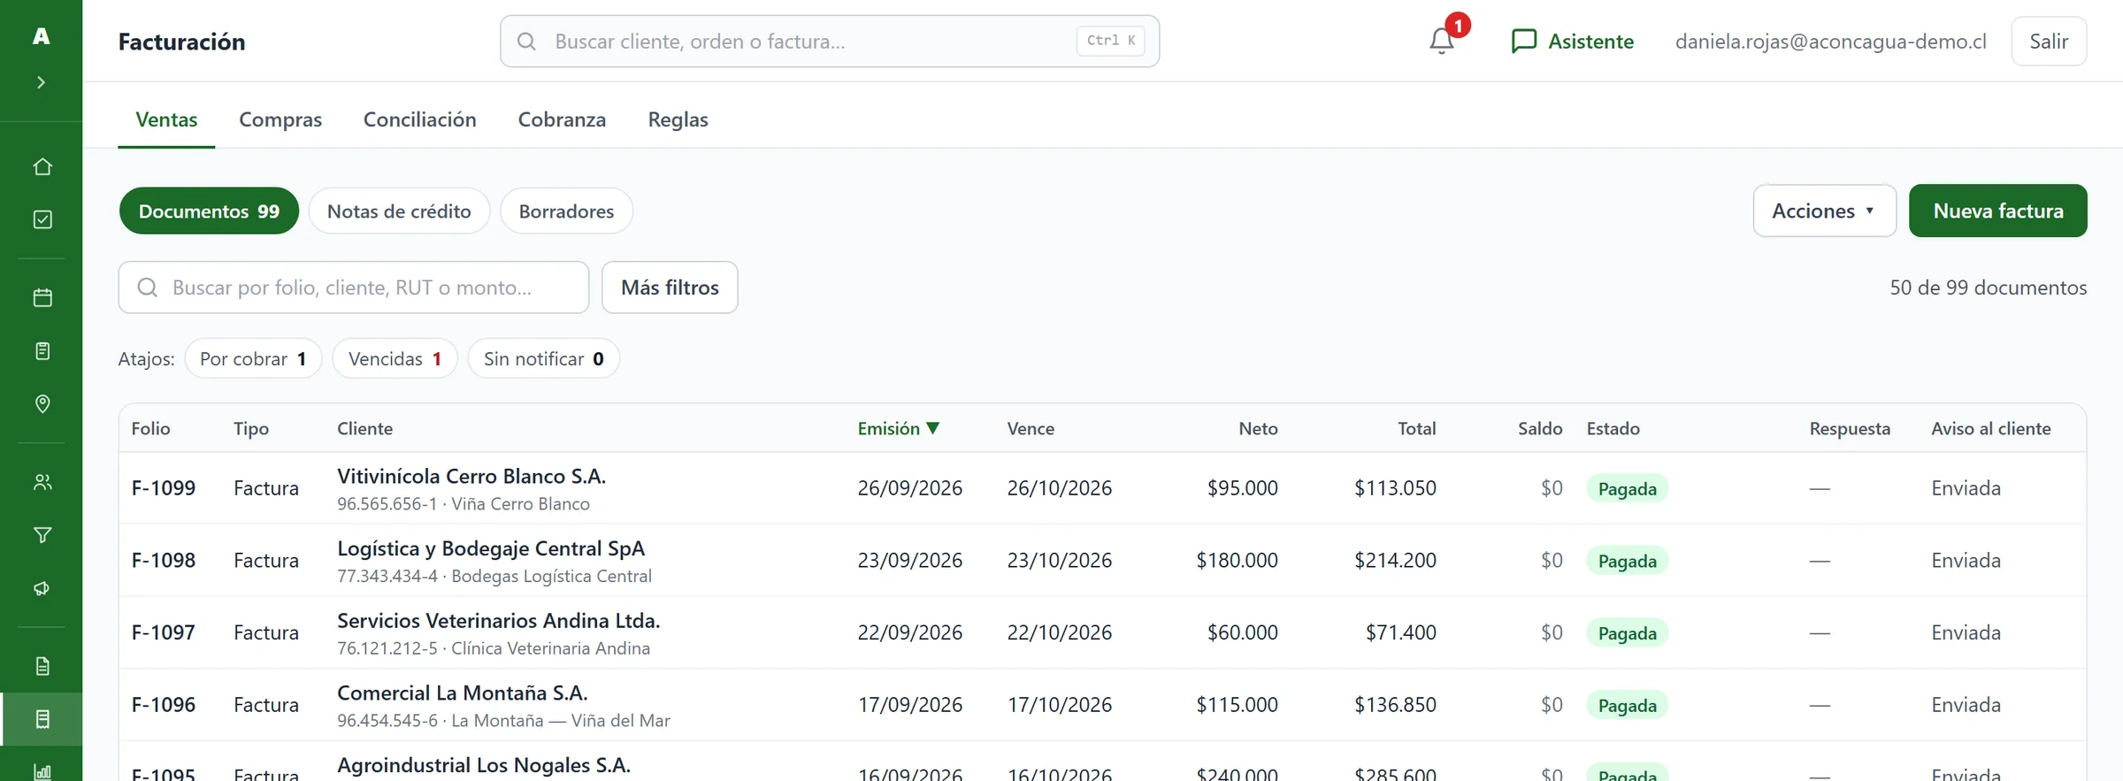Focus the global search for client, order or invoice

830,41
